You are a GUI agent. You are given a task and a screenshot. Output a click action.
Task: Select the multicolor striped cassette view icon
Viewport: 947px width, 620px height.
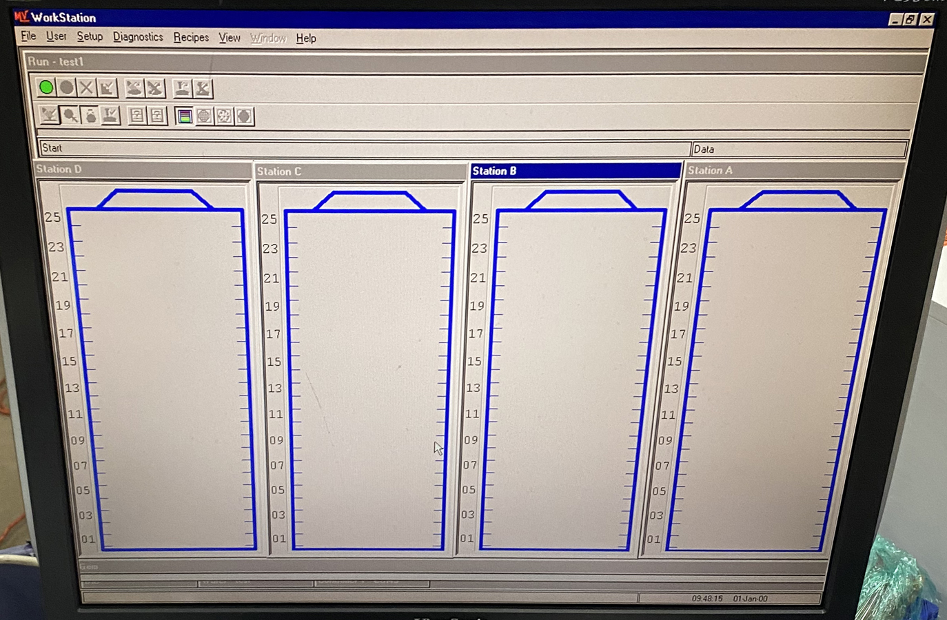tap(184, 116)
